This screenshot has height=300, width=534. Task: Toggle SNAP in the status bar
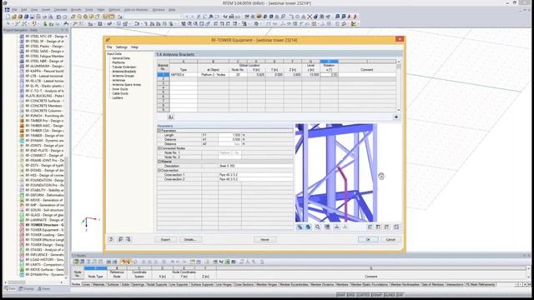[341, 295]
